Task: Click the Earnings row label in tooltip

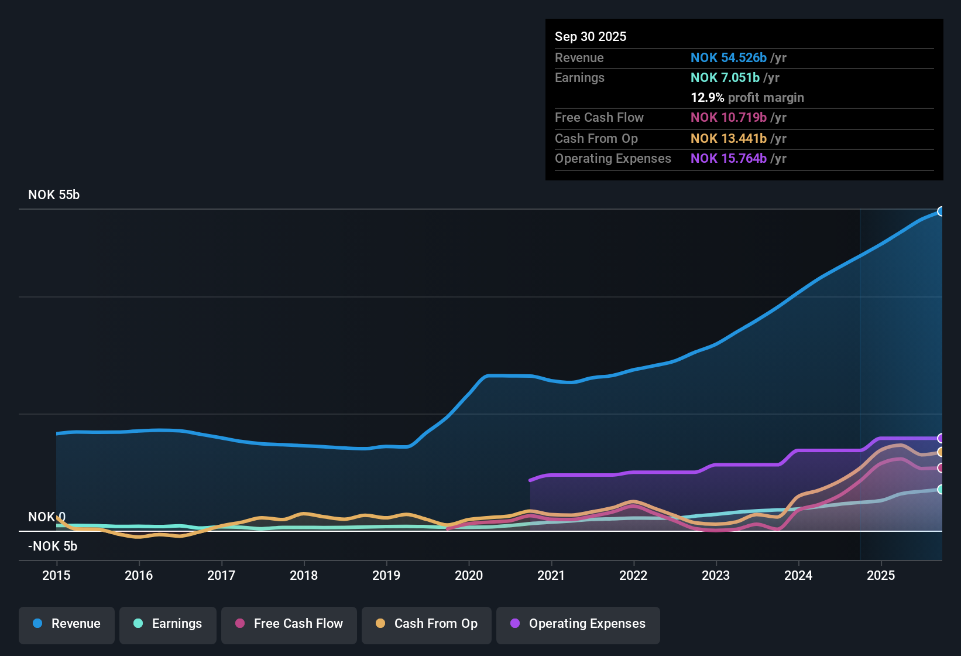Action: click(x=580, y=77)
